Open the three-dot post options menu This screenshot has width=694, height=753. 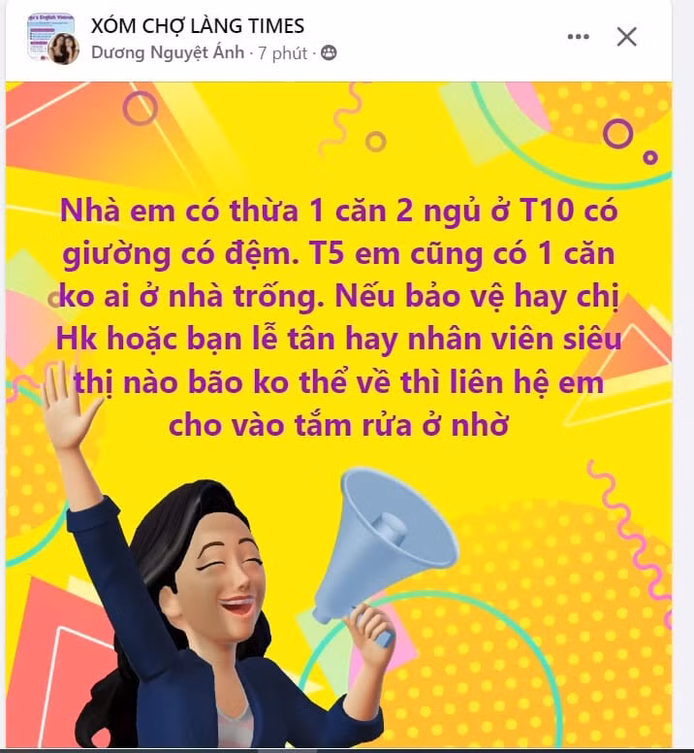[x=578, y=37]
